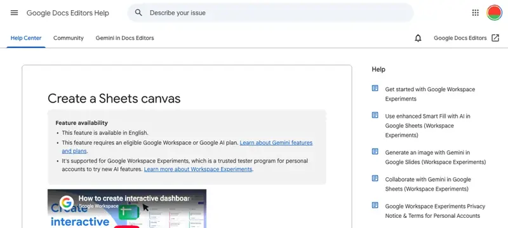Switch to the Community tab
Screen dimensions: 508x228
pyautogui.click(x=69, y=38)
